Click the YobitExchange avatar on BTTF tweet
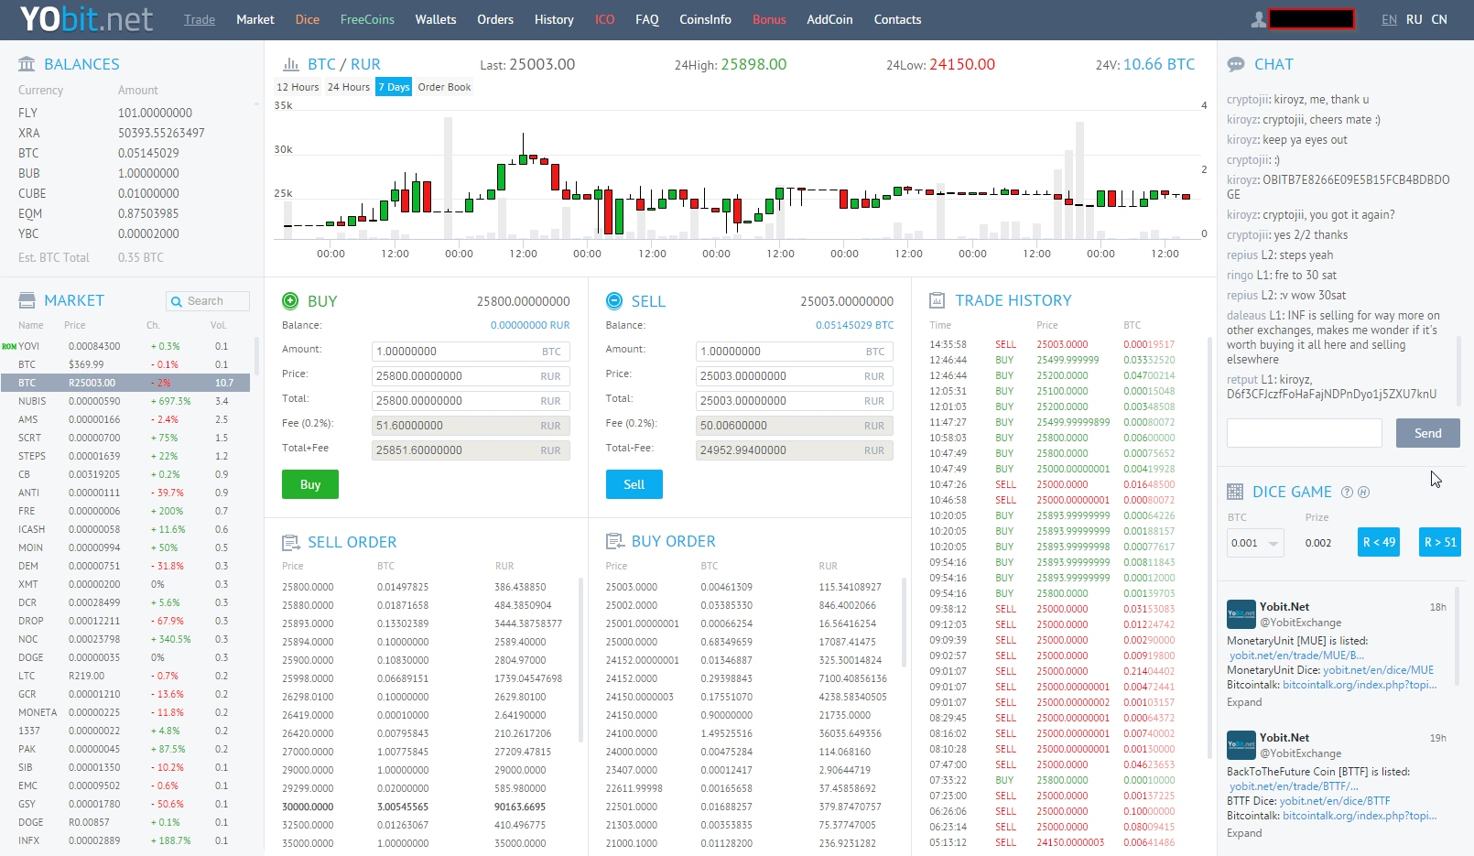Screen dimensions: 1474x856 (x=1241, y=745)
